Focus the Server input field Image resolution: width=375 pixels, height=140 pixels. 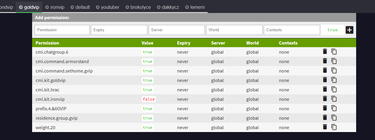click(177, 30)
